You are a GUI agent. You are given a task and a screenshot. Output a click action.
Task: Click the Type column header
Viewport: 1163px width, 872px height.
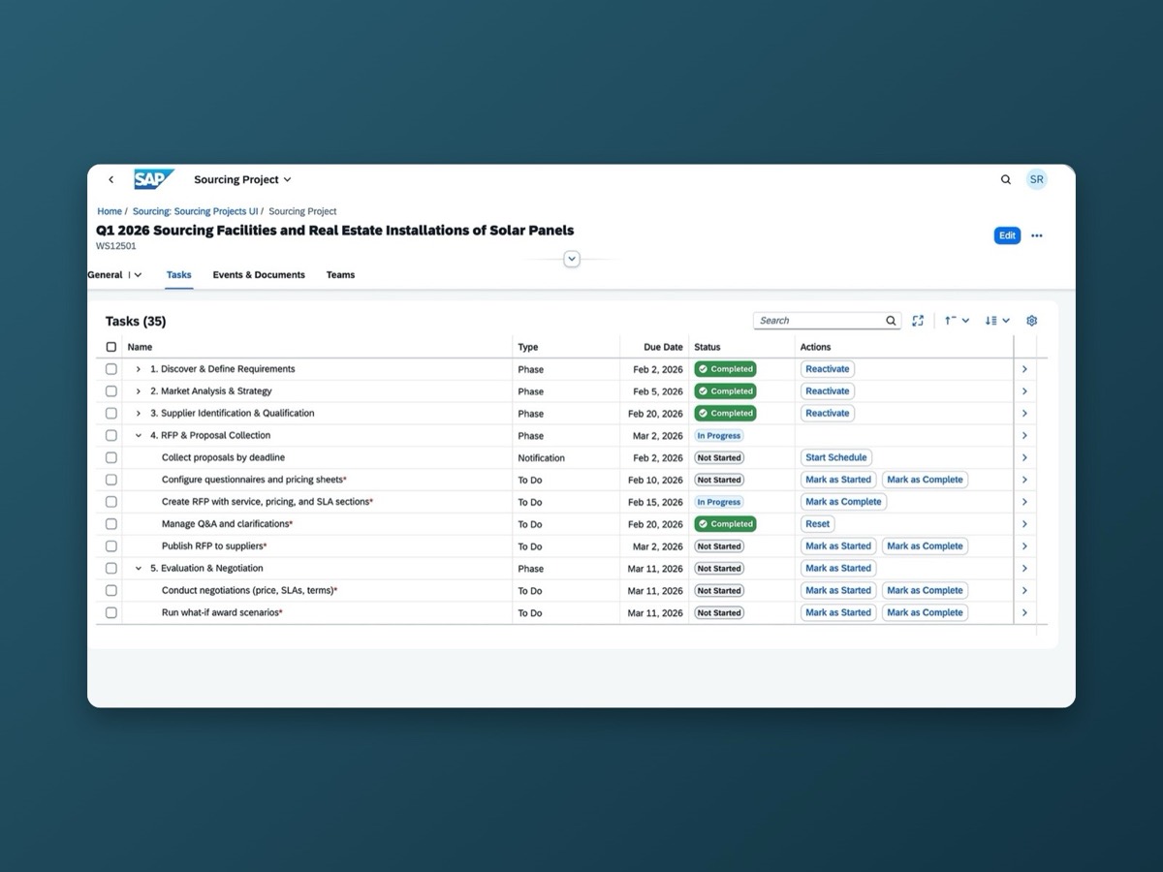point(528,347)
